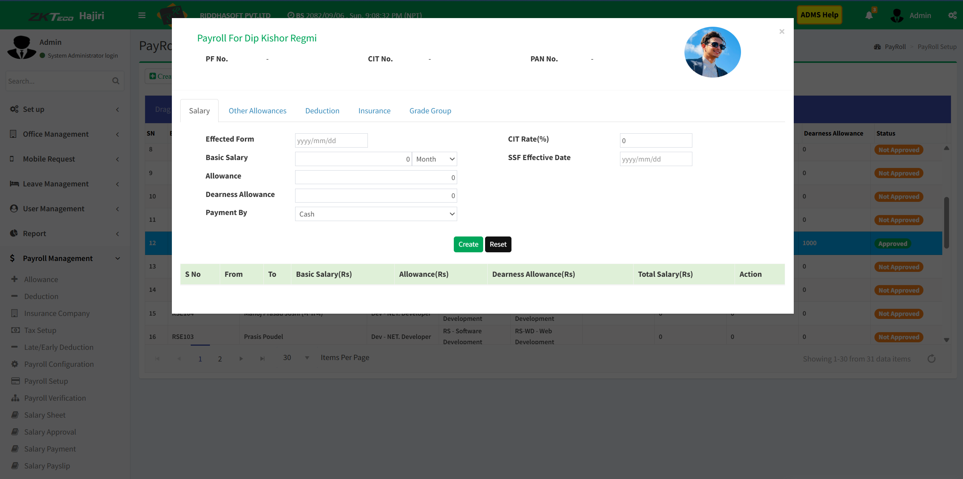The image size is (963, 479).
Task: Switch to the Deduction tab
Action: [322, 111]
